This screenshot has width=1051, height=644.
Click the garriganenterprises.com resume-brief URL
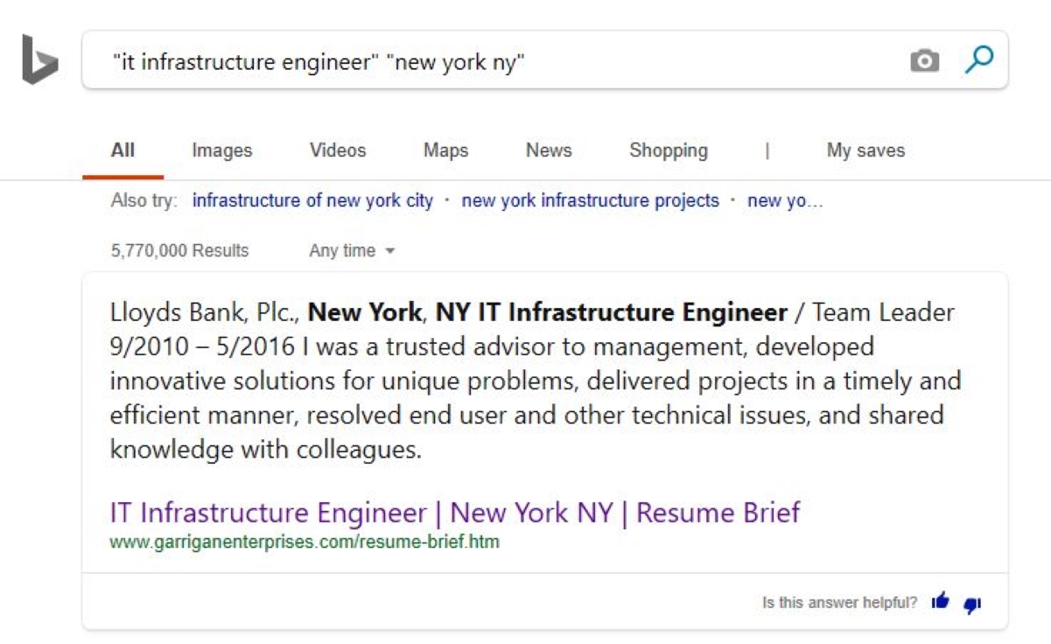305,542
